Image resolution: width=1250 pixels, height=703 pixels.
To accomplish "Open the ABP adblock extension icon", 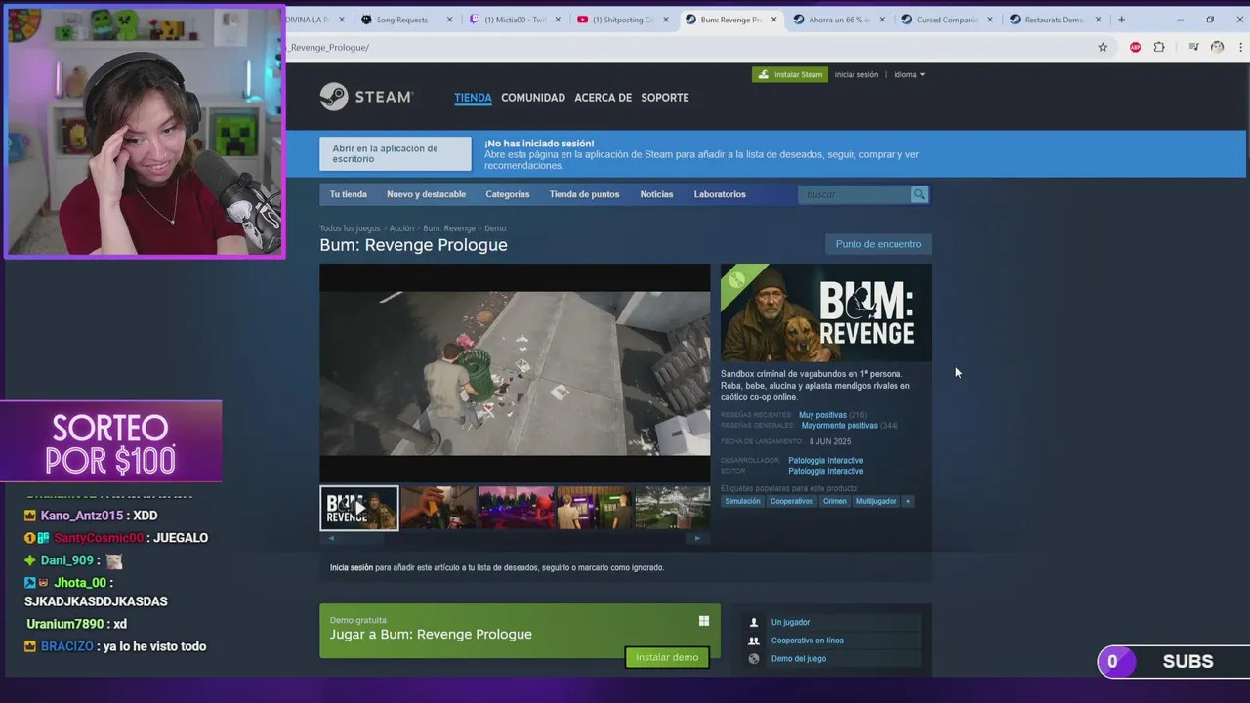I will pos(1135,47).
